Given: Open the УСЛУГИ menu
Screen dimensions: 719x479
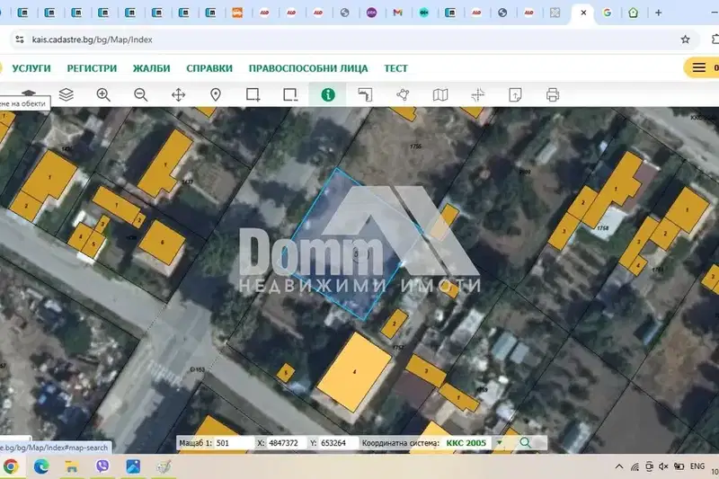Looking at the screenshot, I should pyautogui.click(x=31, y=68).
